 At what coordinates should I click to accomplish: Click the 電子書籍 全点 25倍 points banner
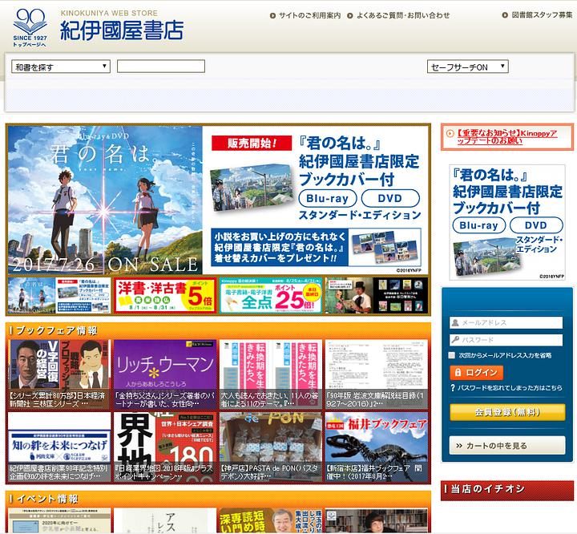pos(271,295)
